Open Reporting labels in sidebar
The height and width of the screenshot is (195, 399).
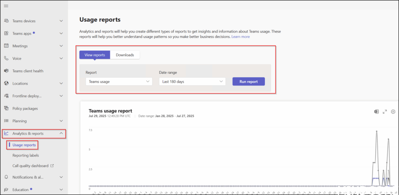pyautogui.click(x=26, y=155)
